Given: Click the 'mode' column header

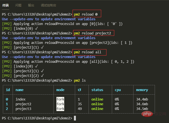Looking at the screenshot, I should coord(60,90).
